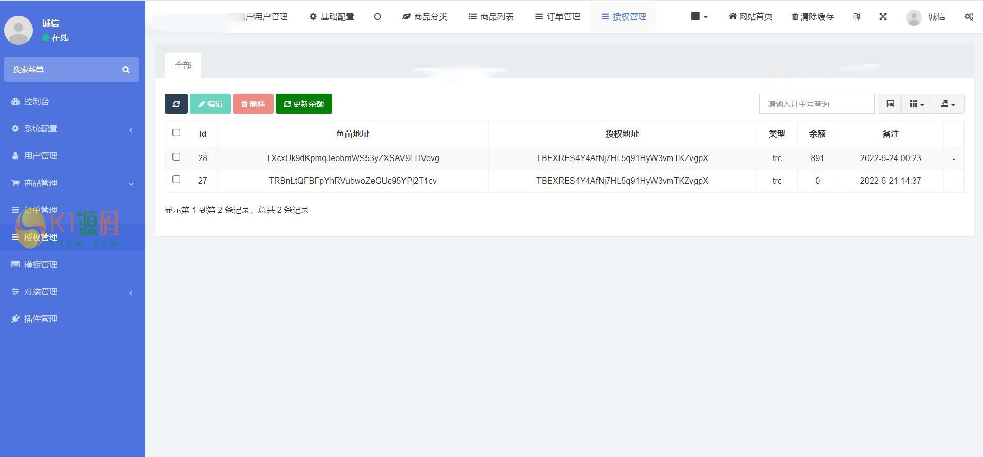Click the language switch icon
Screen dimensions: 983x457
tap(857, 17)
